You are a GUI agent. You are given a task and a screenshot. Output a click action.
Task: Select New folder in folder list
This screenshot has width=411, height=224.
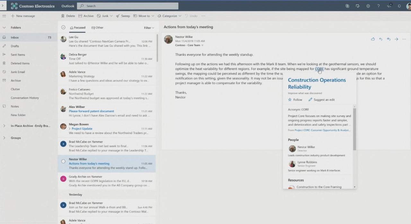click(x=18, y=115)
